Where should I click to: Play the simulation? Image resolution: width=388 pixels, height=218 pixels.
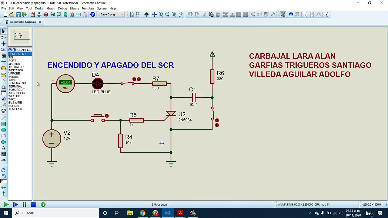coord(6,205)
